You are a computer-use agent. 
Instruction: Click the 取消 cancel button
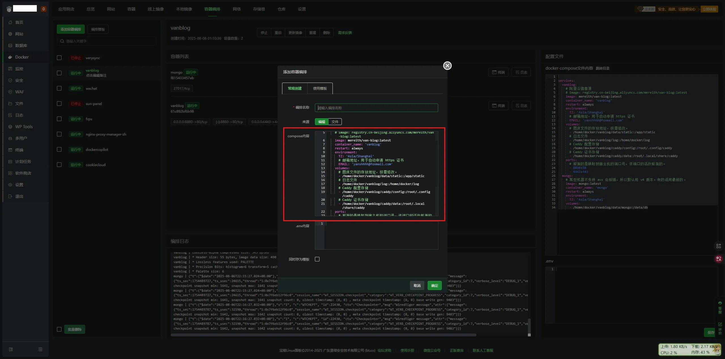pos(417,285)
